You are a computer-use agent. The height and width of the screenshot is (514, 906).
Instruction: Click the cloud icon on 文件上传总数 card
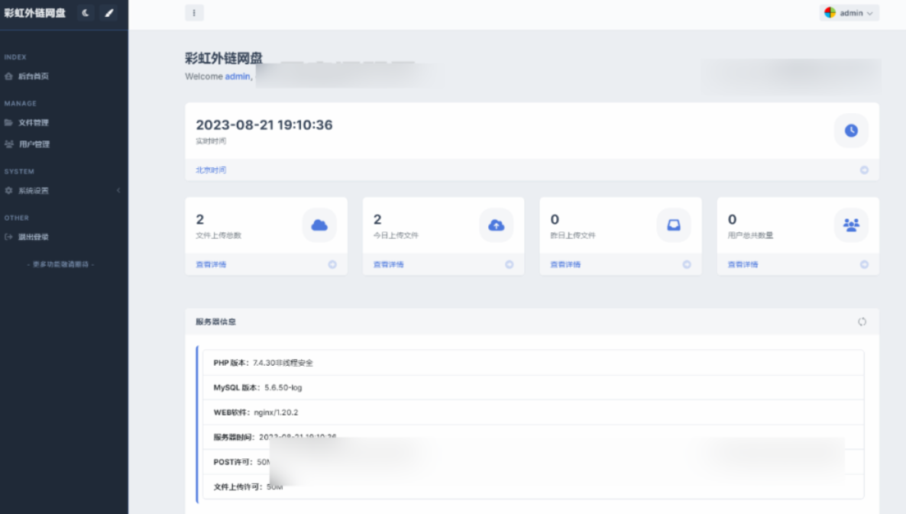click(x=319, y=225)
